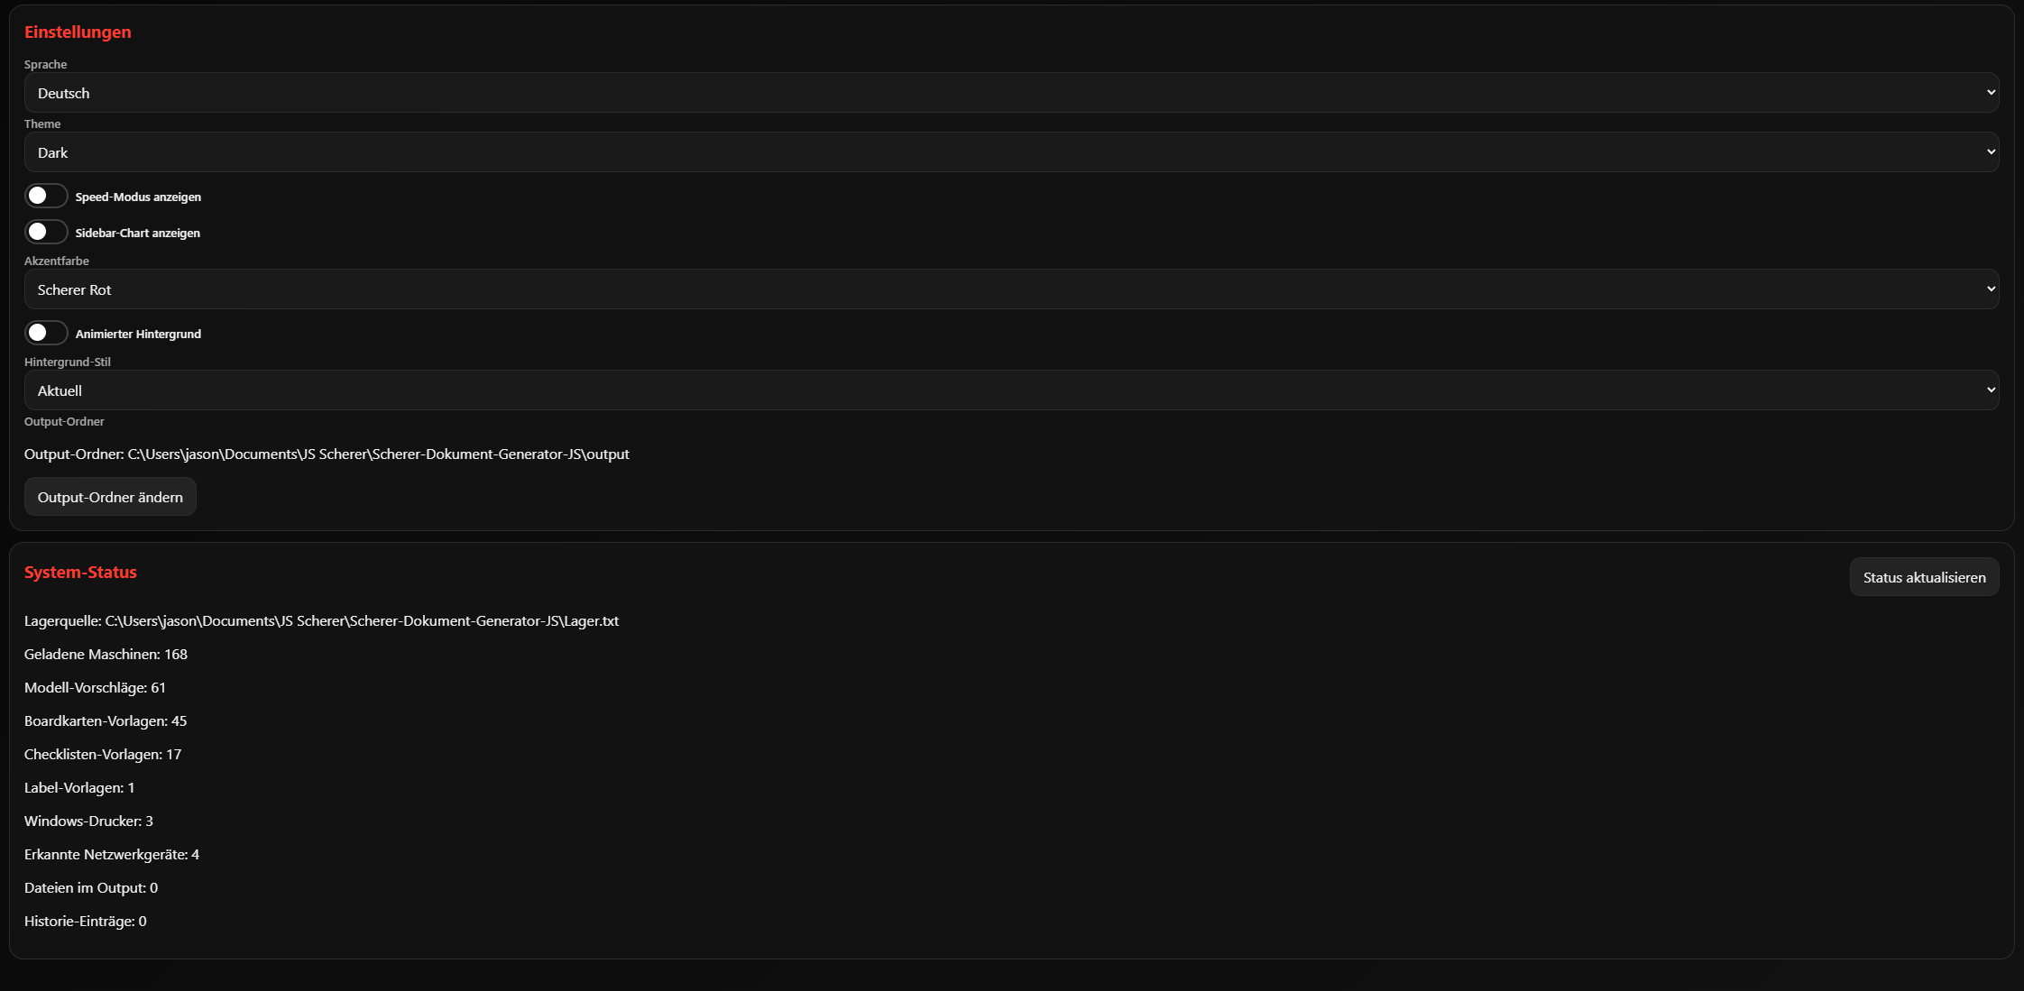Click the Einstellungen section heading

point(78,32)
